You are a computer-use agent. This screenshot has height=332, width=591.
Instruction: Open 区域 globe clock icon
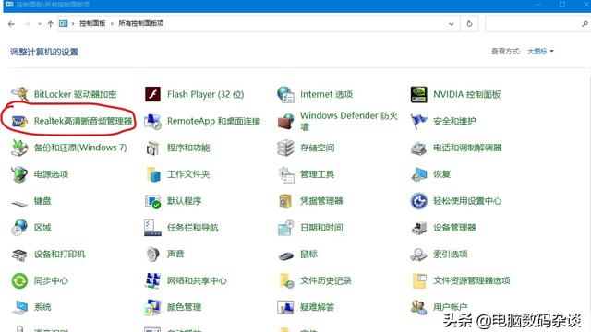pyautogui.click(x=19, y=228)
